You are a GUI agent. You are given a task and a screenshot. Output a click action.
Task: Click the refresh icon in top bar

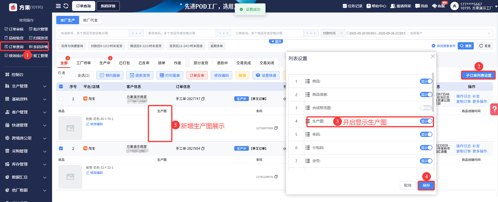pos(66,6)
